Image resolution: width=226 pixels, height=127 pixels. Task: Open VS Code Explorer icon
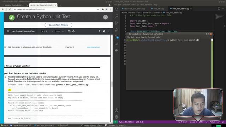click(x=117, y=10)
